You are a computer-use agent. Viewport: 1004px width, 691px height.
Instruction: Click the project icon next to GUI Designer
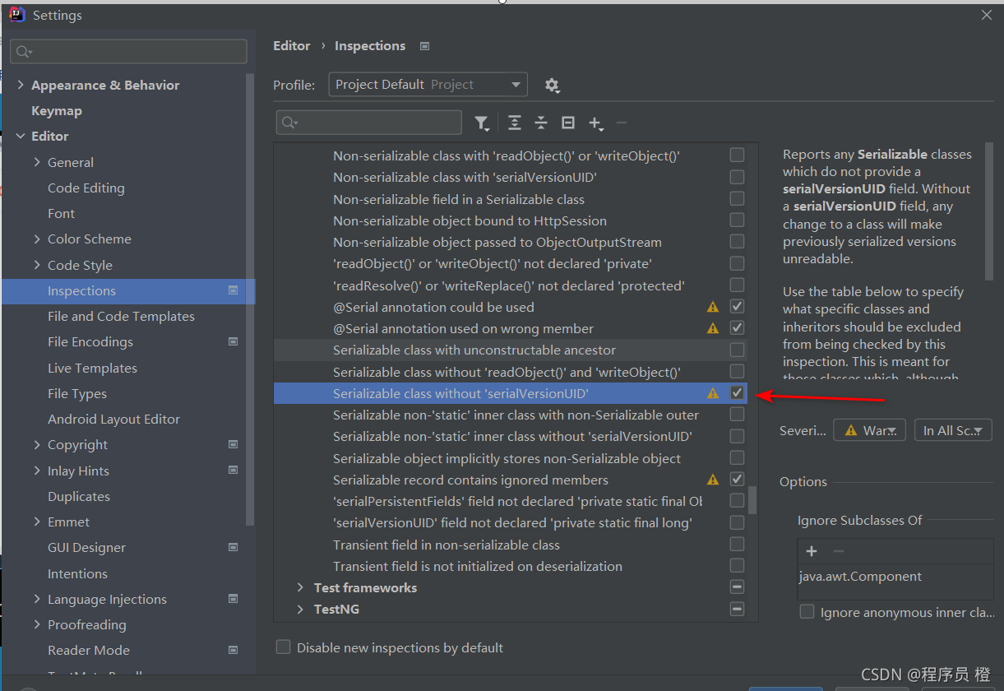tap(234, 547)
